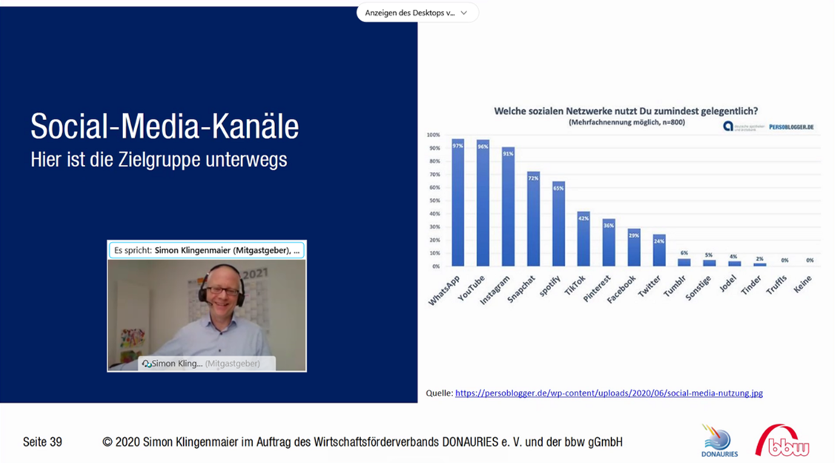835x463 pixels.
Task: Select Simon Klingenmaier's webcam video thumbnail
Action: tap(207, 315)
